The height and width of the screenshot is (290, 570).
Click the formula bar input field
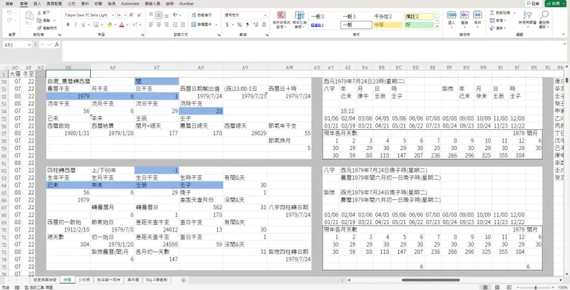click(314, 51)
